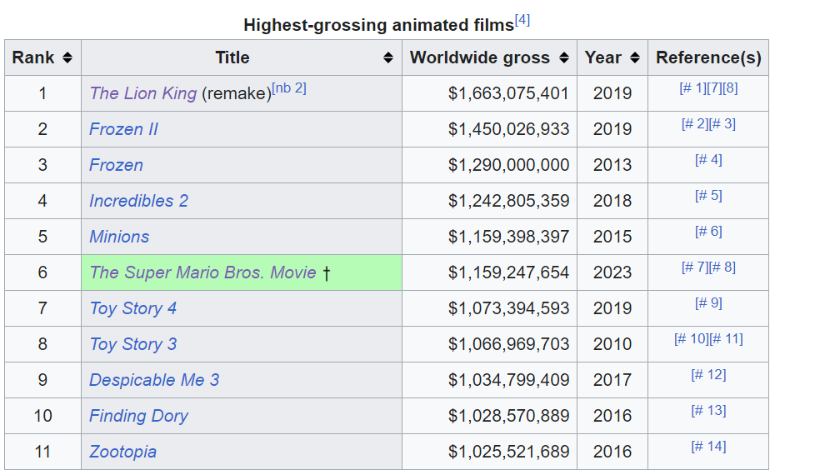Select the $1,034,799,409 gross value
Image resolution: width=820 pixels, height=470 pixels.
tap(508, 380)
